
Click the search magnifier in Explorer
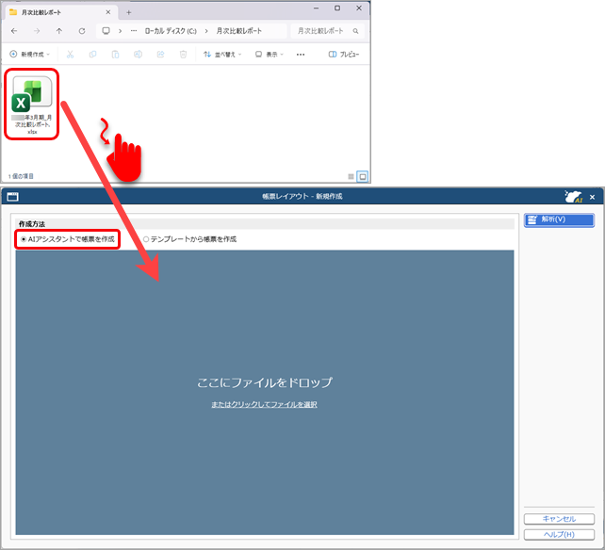[x=355, y=31]
